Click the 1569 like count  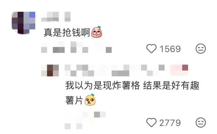point(170,49)
